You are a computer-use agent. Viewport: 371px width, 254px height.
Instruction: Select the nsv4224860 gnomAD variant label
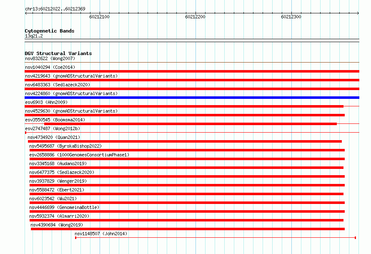[71, 93]
